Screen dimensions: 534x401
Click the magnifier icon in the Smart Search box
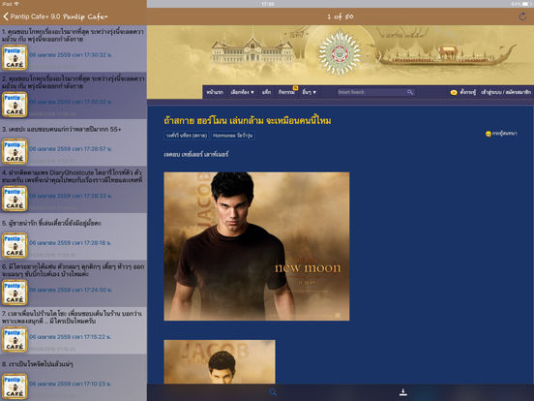point(410,92)
